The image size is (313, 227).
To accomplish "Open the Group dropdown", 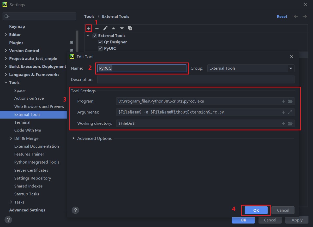I will click(291, 68).
